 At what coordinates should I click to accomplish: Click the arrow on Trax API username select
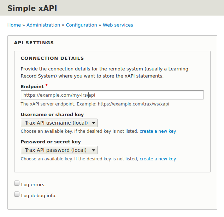(x=94, y=123)
